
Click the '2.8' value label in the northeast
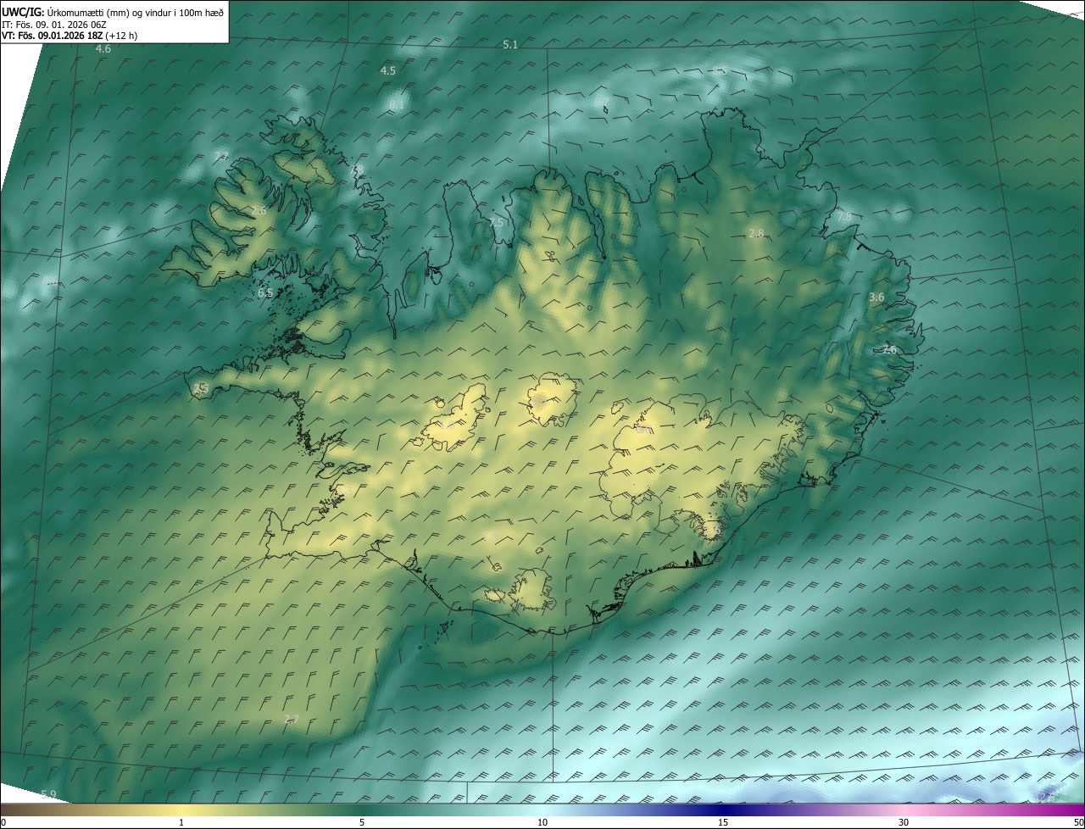click(756, 234)
